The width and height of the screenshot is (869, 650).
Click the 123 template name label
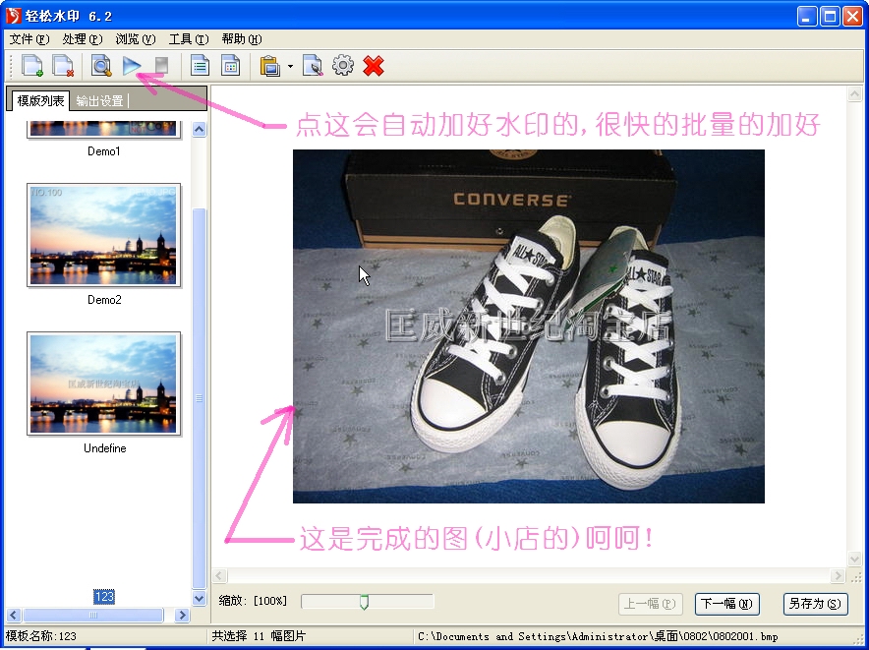(x=104, y=597)
